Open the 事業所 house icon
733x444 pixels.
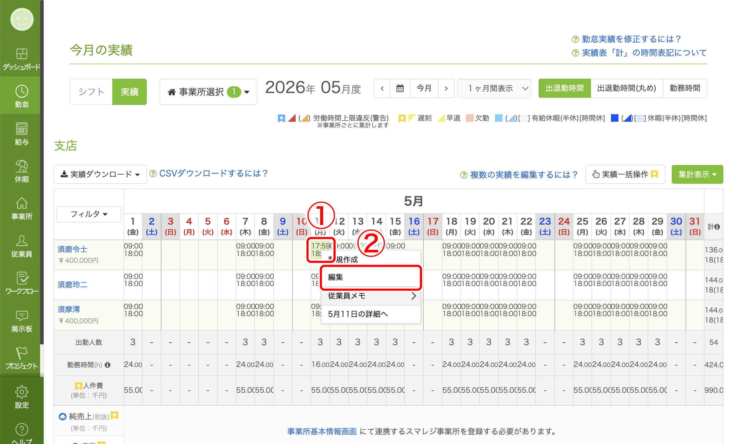pyautogui.click(x=22, y=203)
